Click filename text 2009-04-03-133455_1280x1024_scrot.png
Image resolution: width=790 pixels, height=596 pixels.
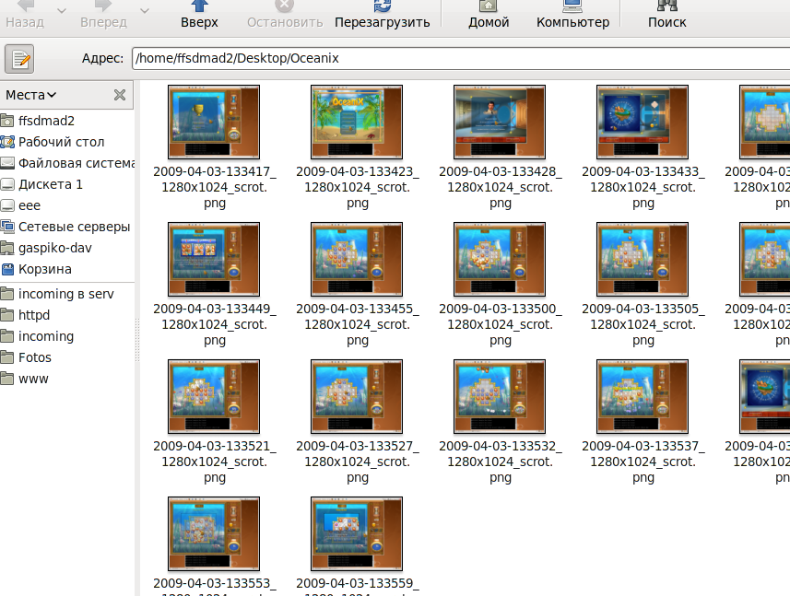(x=358, y=324)
